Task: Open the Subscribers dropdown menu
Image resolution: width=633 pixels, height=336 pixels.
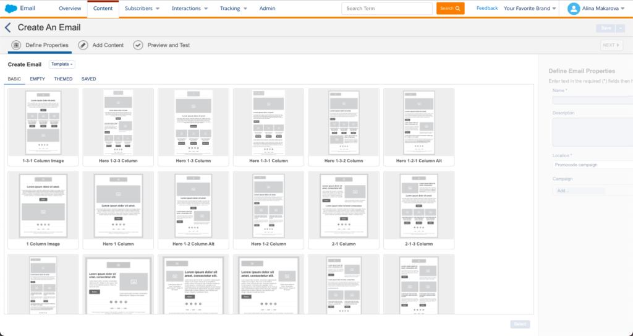Action: (142, 9)
